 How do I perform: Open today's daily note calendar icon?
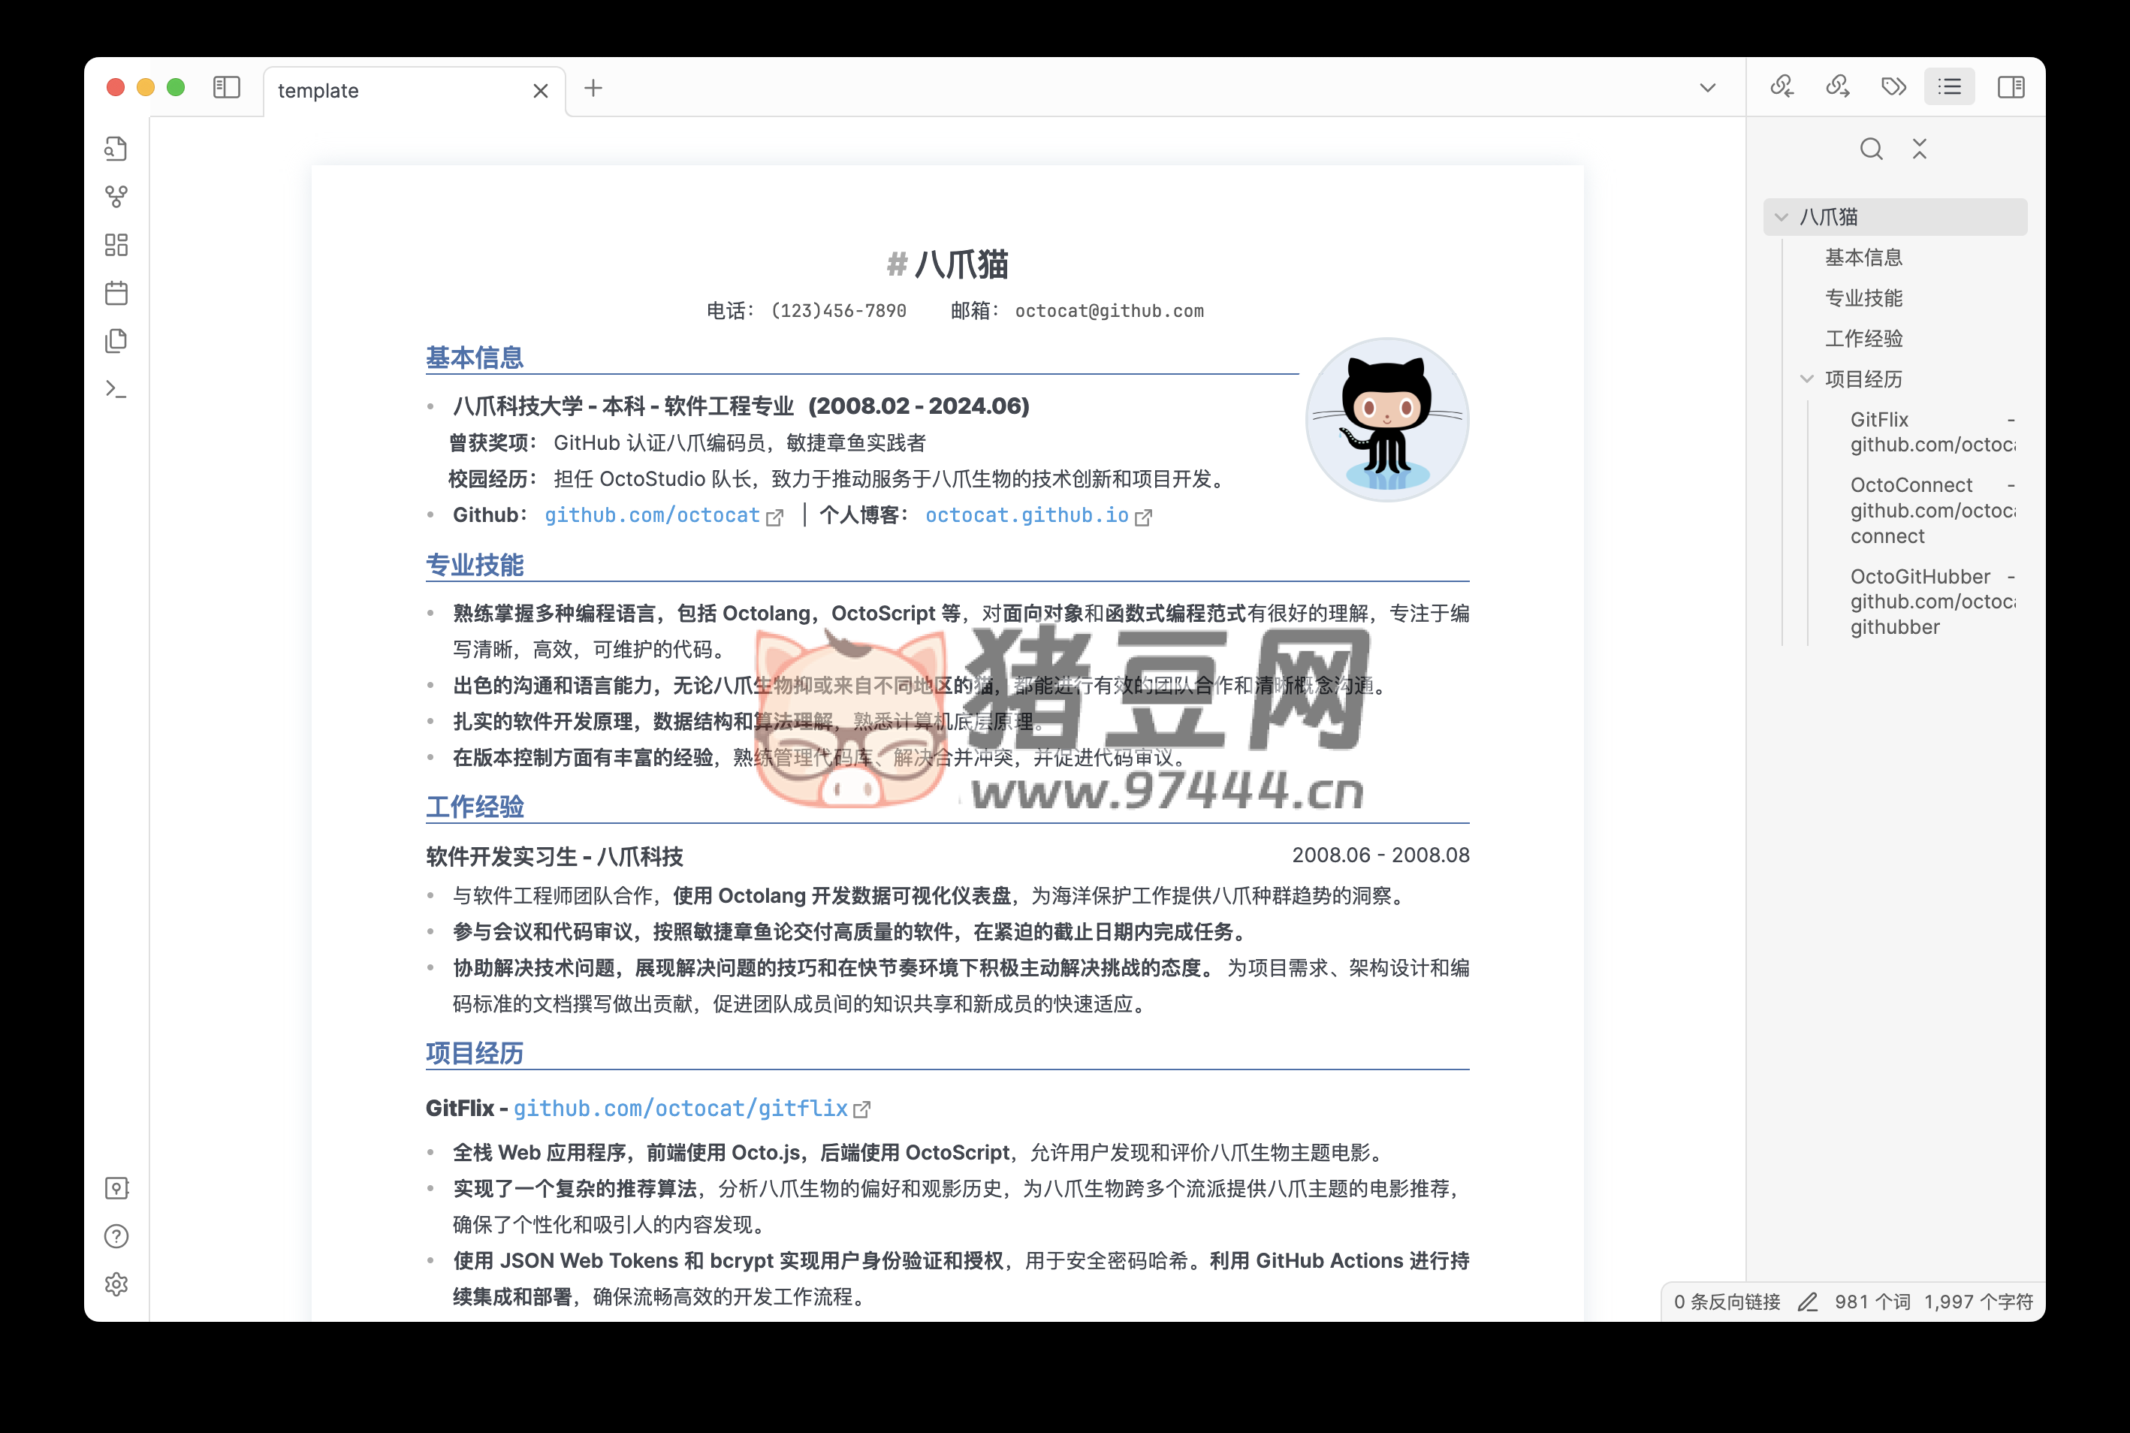(116, 294)
